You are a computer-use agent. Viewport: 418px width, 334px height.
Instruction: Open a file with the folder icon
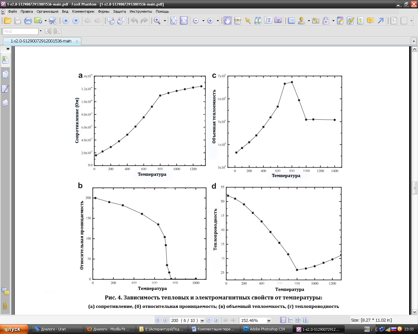(8, 21)
